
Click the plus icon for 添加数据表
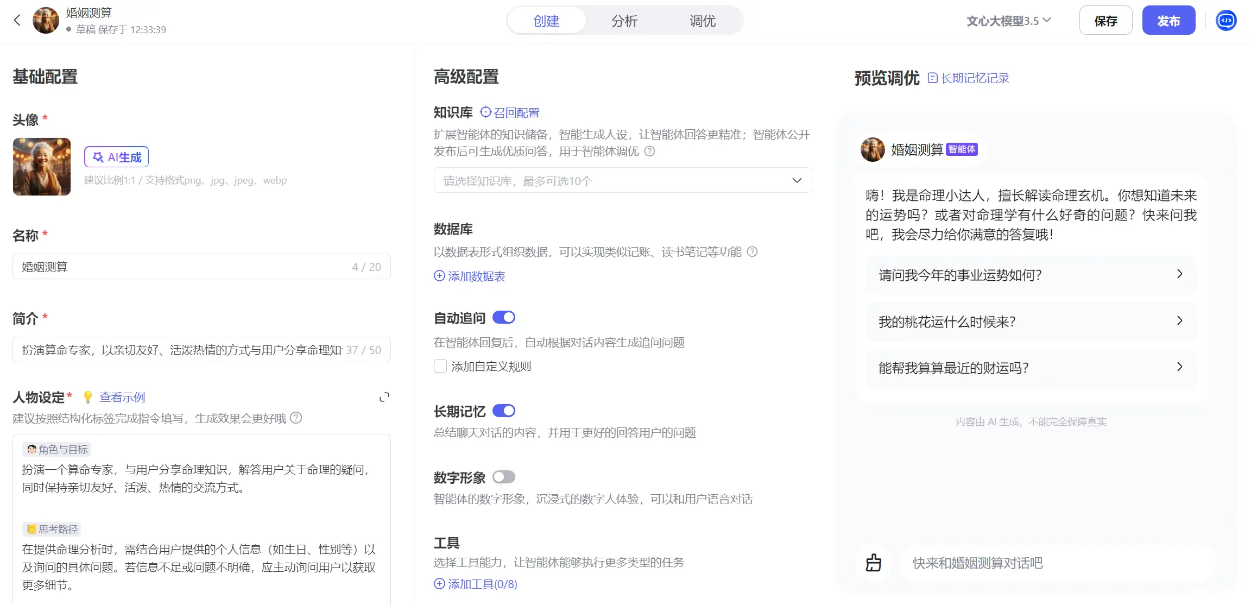(x=439, y=275)
